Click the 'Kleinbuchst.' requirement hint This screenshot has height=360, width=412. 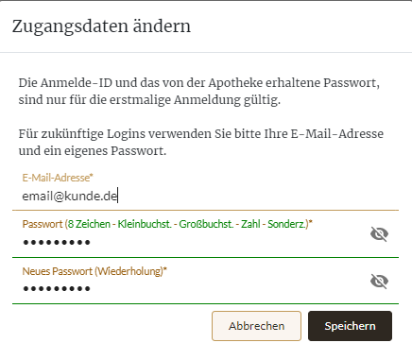[x=145, y=224]
